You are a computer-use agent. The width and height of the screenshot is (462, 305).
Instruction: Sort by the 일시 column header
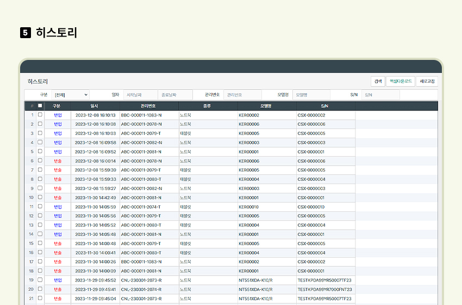[x=94, y=106]
